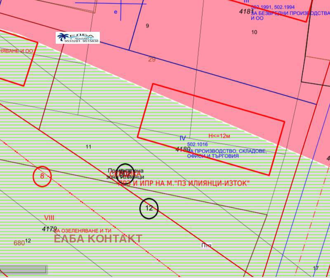
Task: Select parcel label 4180
Action: tap(183, 149)
